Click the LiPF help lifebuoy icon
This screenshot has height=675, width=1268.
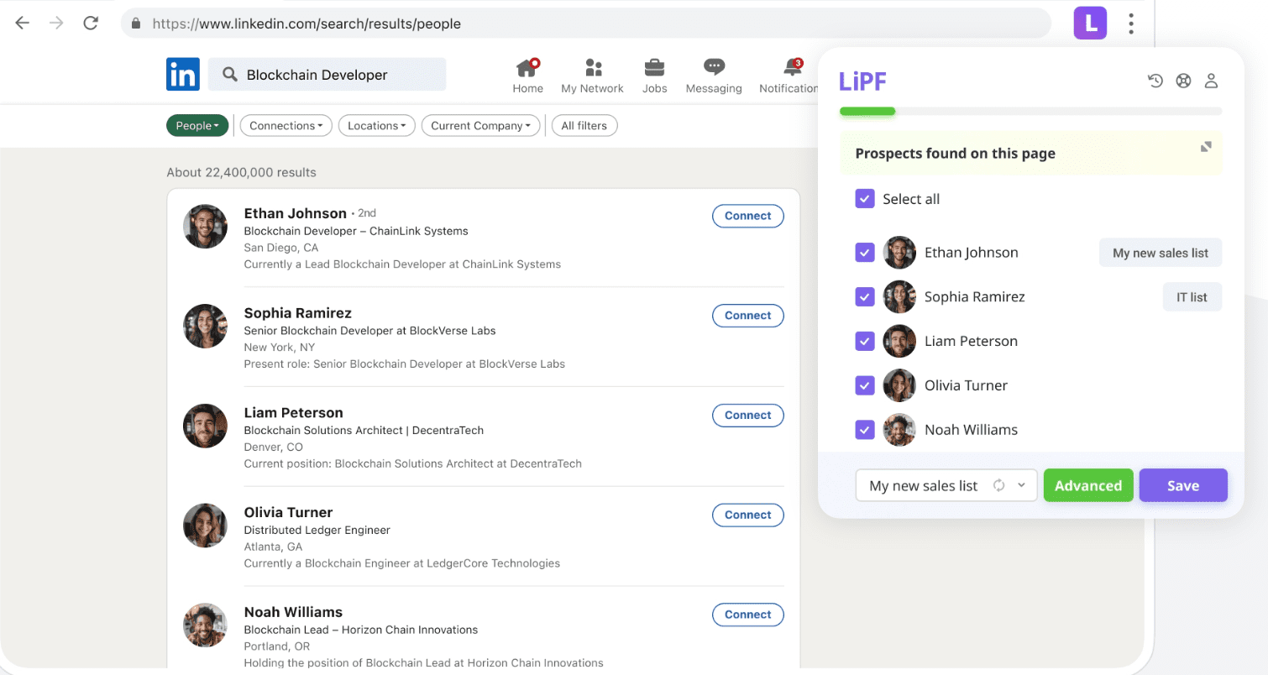(1183, 81)
